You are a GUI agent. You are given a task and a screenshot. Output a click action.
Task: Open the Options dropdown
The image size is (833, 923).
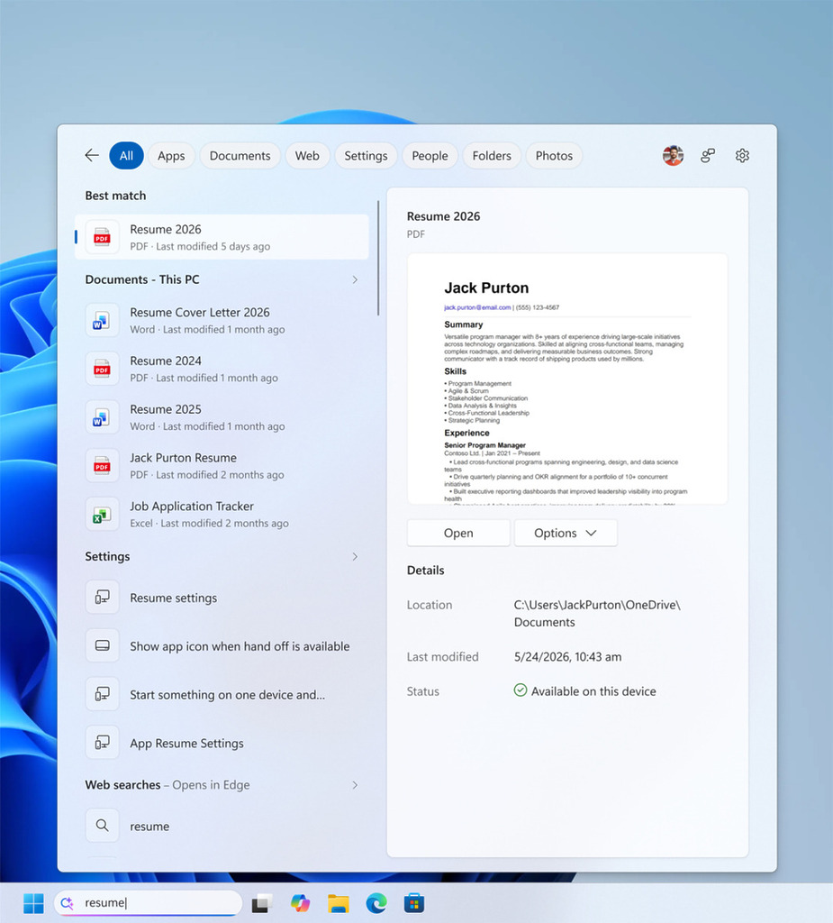pos(566,533)
